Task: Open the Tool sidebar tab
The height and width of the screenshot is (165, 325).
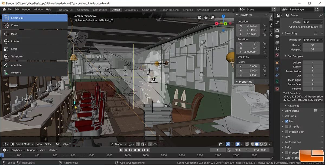Action: pyautogui.click(x=271, y=25)
